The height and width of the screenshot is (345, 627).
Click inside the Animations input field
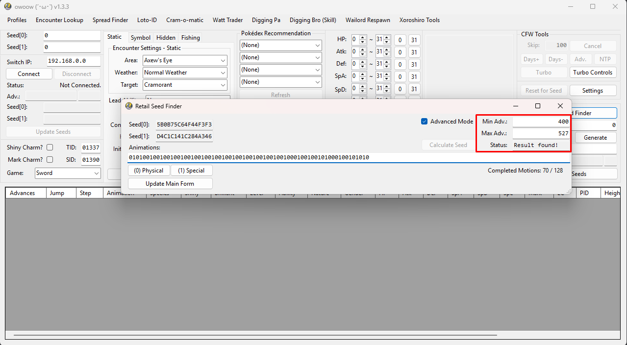click(294, 158)
